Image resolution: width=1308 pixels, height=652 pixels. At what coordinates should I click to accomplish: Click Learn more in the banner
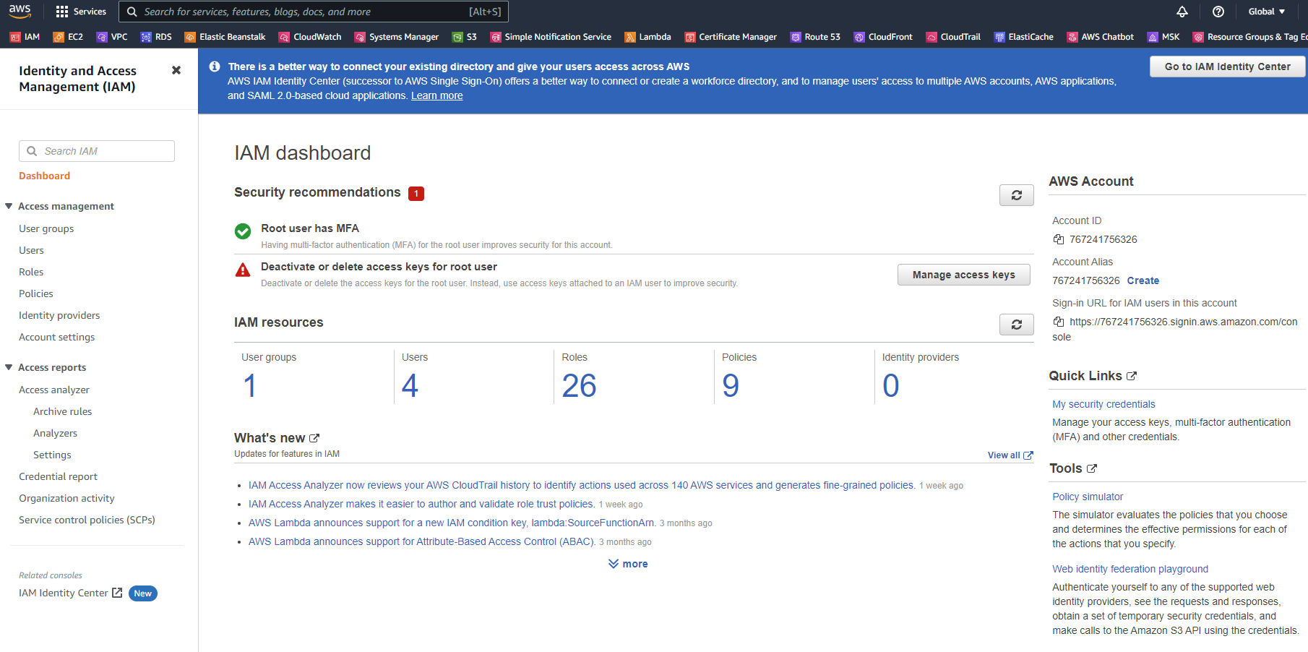[436, 95]
